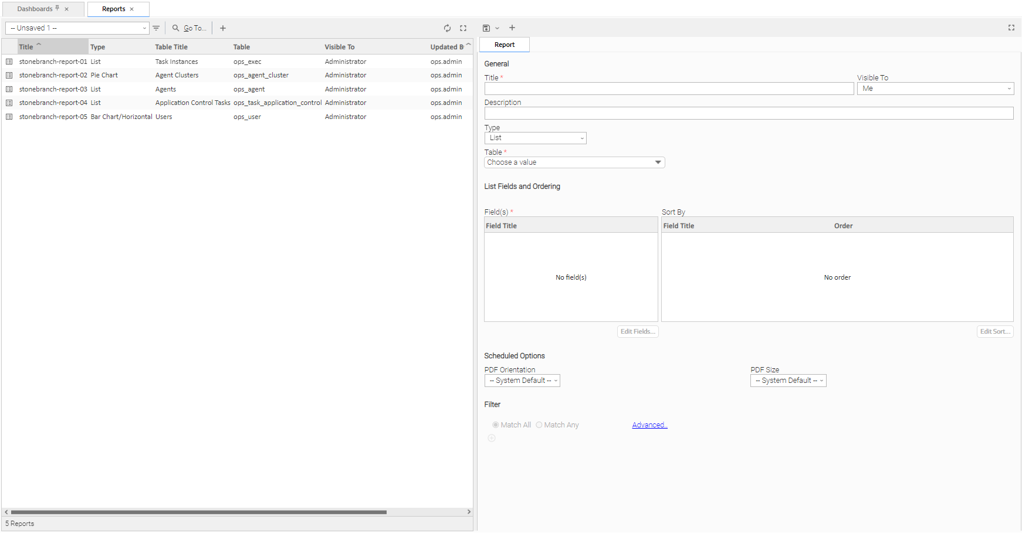Open the PDF Orientation dropdown
This screenshot has height=533, width=1022.
click(522, 381)
